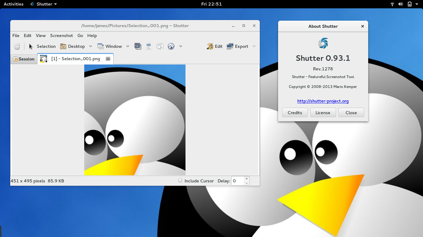Click the capture window section icon
This screenshot has width=423, height=237.
(138, 46)
